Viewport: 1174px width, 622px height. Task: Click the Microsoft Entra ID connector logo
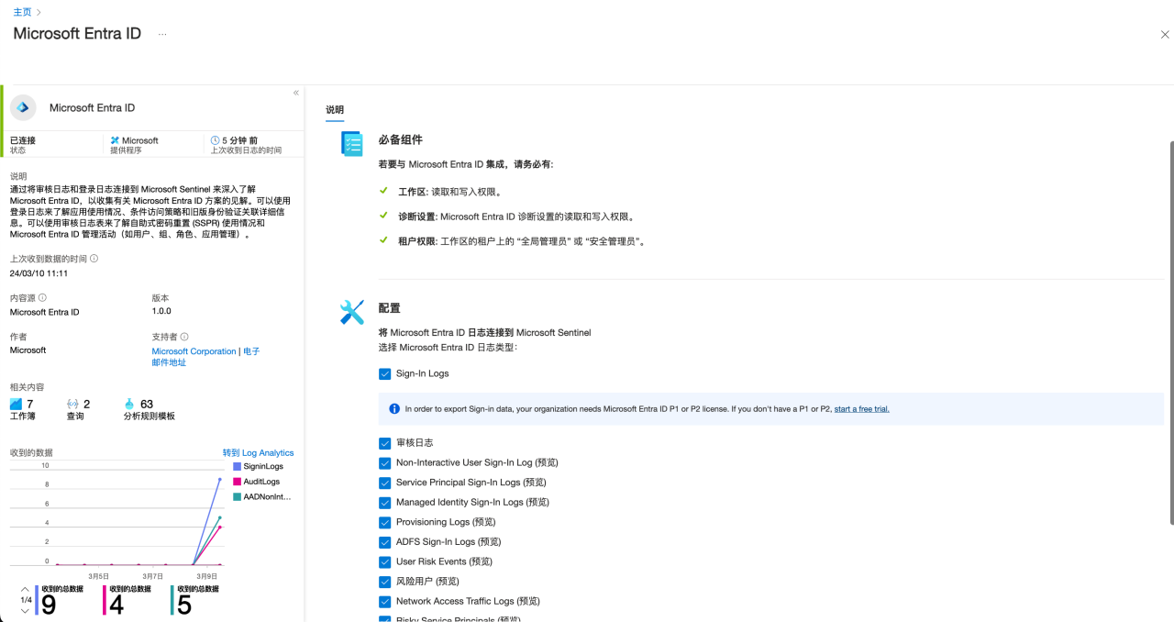[x=23, y=107]
